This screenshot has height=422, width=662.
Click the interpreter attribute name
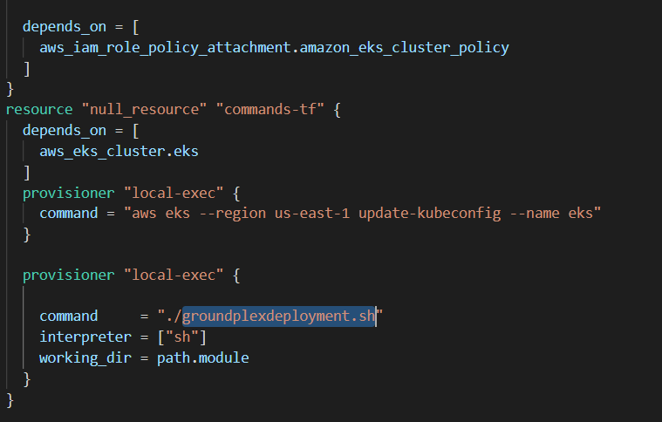pos(85,337)
